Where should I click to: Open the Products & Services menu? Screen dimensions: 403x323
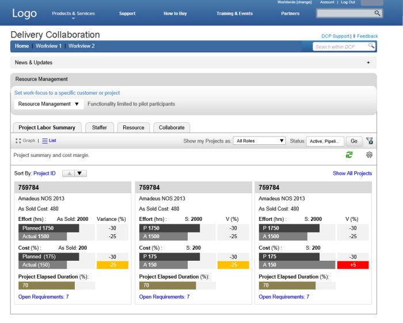[x=73, y=14]
